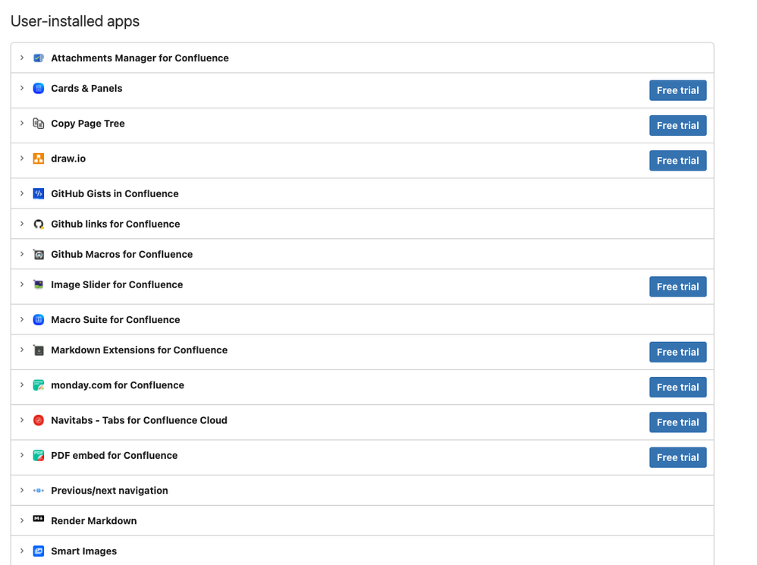The image size is (757, 565).
Task: Click the monday.com for Confluence icon
Action: [x=38, y=385]
